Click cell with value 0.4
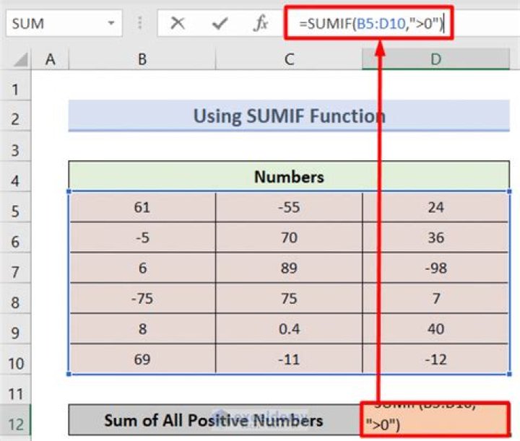Screen dimensions: 520x441 (x=289, y=328)
